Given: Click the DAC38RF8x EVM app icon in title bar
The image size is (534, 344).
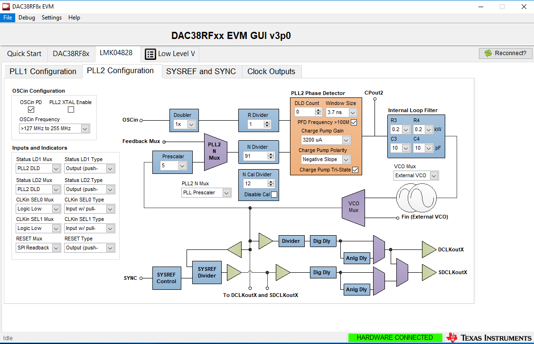Looking at the screenshot, I should pyautogui.click(x=6, y=7).
